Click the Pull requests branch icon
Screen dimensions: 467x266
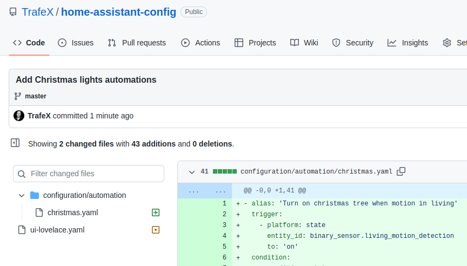(112, 43)
